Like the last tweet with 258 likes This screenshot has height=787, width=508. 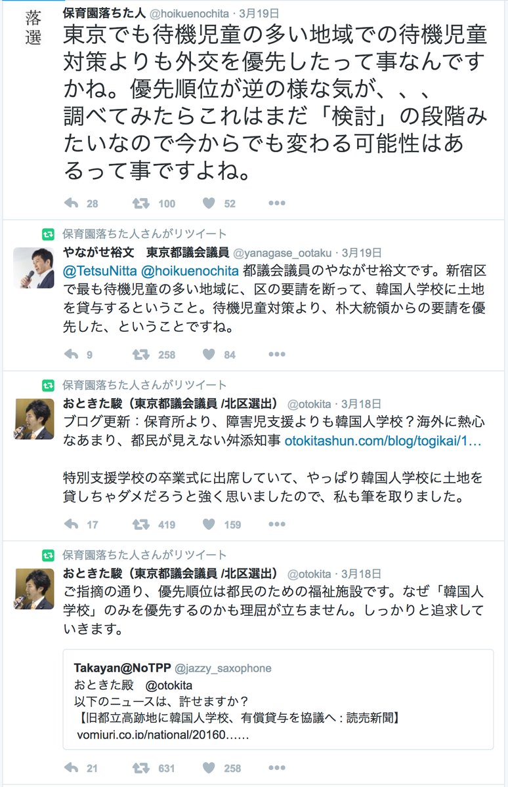click(209, 768)
